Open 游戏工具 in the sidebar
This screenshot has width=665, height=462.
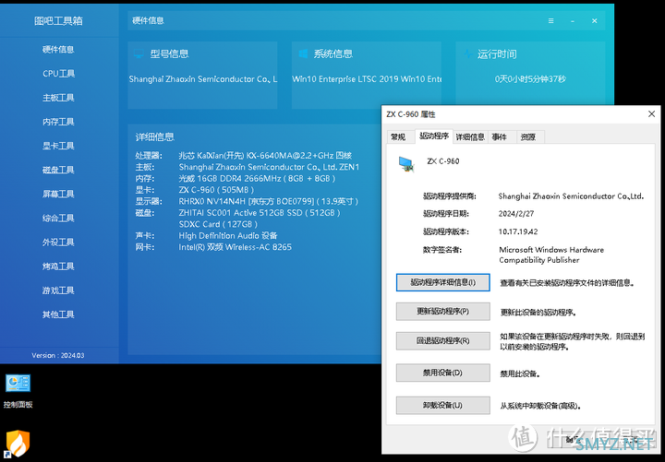click(58, 290)
